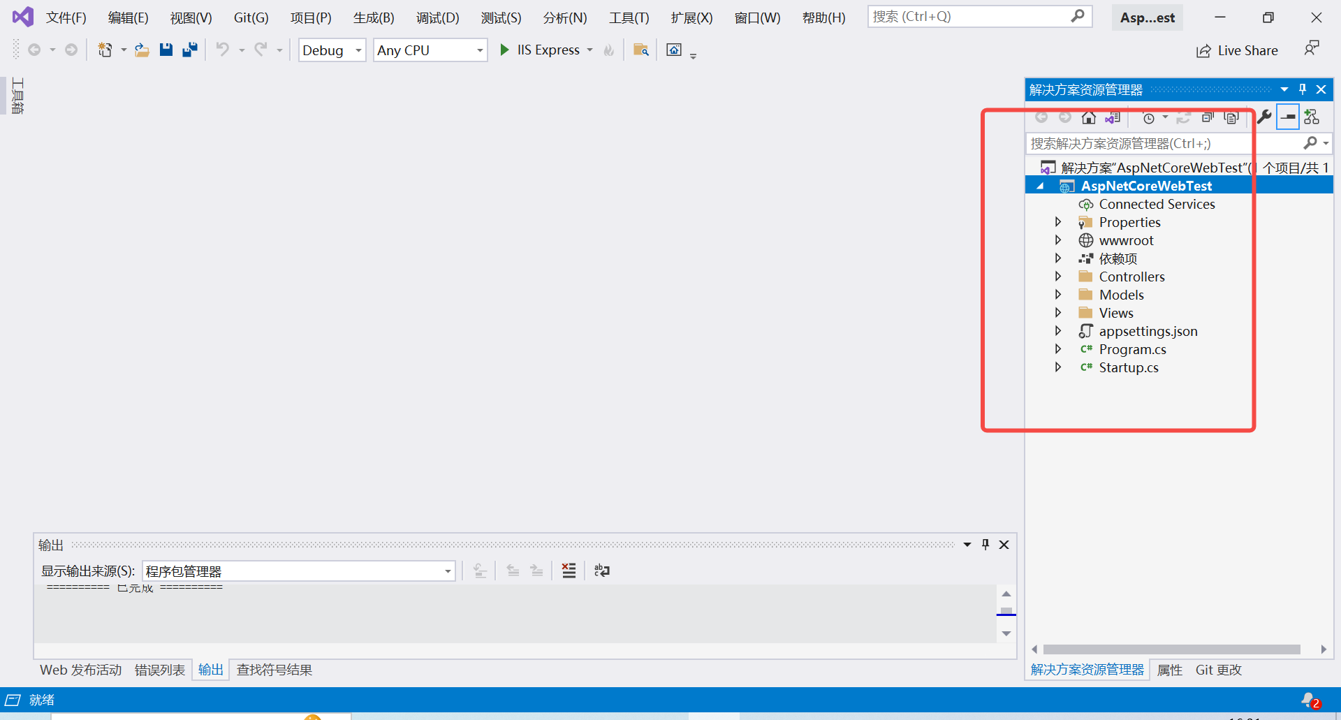Viewport: 1341px width, 720px height.
Task: Click the Pending Changes Filter clock icon
Action: (x=1148, y=117)
